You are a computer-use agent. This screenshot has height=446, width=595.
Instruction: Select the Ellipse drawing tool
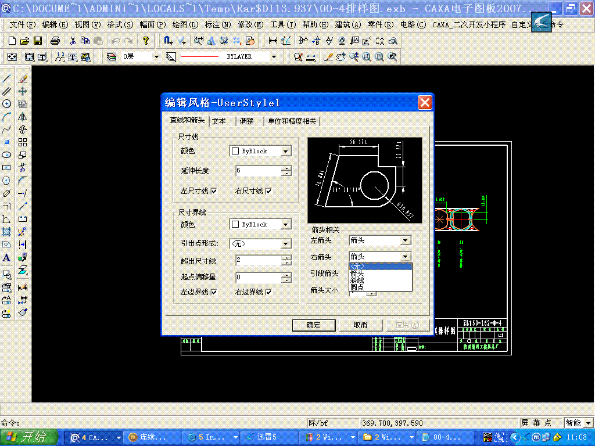6,154
